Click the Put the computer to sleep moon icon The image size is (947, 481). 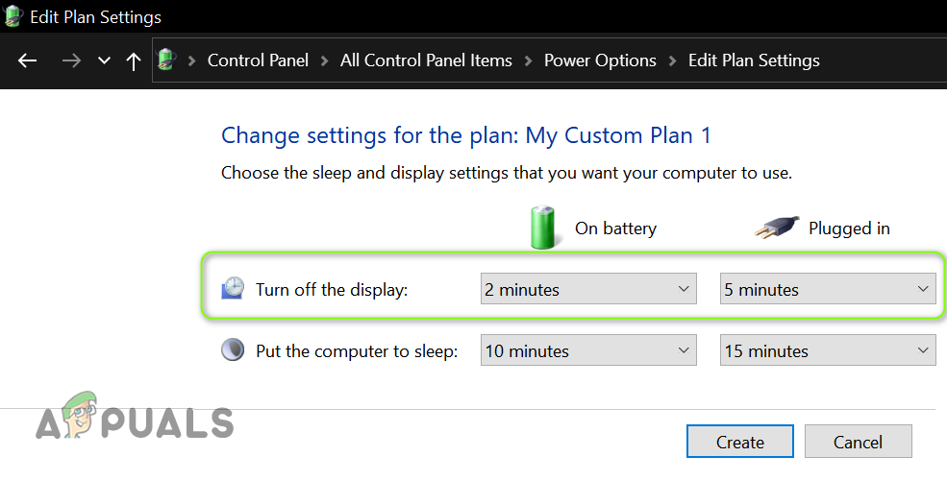point(233,350)
